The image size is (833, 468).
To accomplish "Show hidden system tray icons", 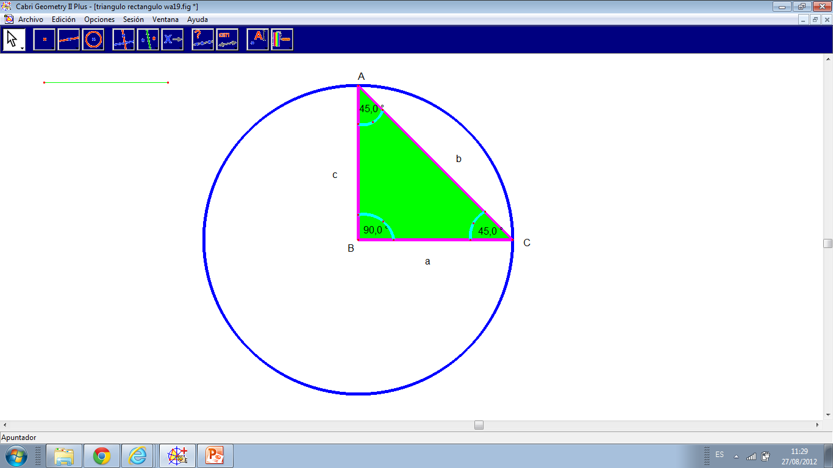I will (x=736, y=456).
